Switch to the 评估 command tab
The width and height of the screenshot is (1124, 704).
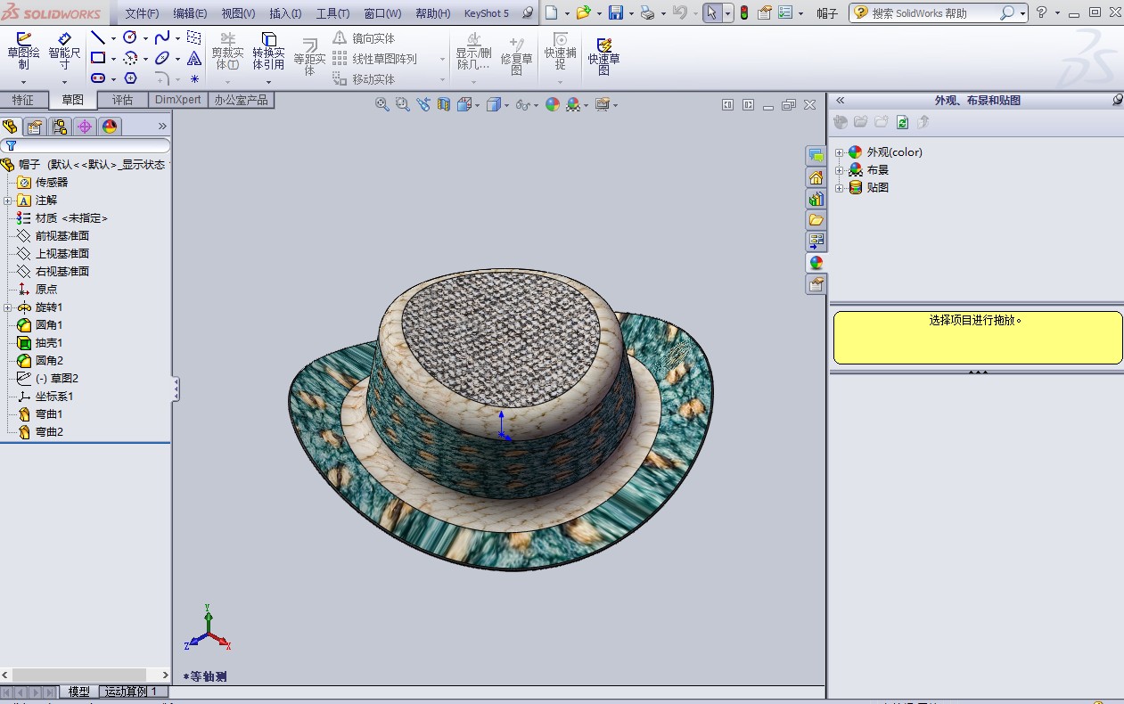[122, 100]
